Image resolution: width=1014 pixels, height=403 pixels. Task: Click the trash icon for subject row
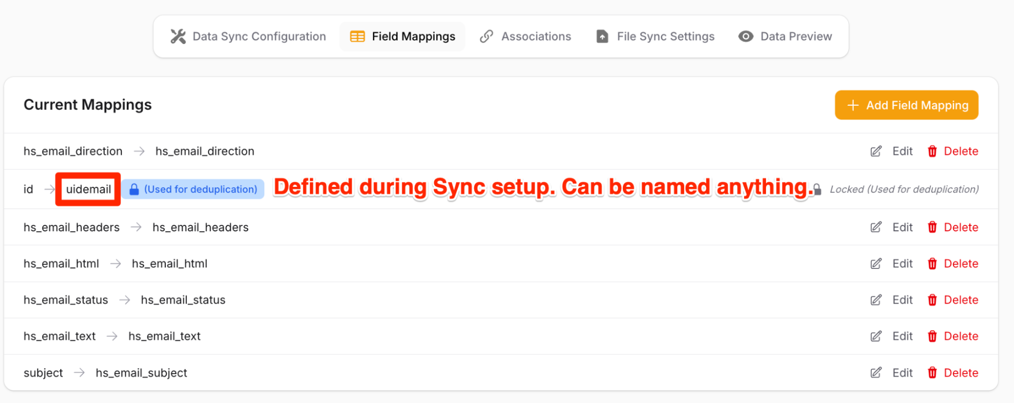[932, 373]
